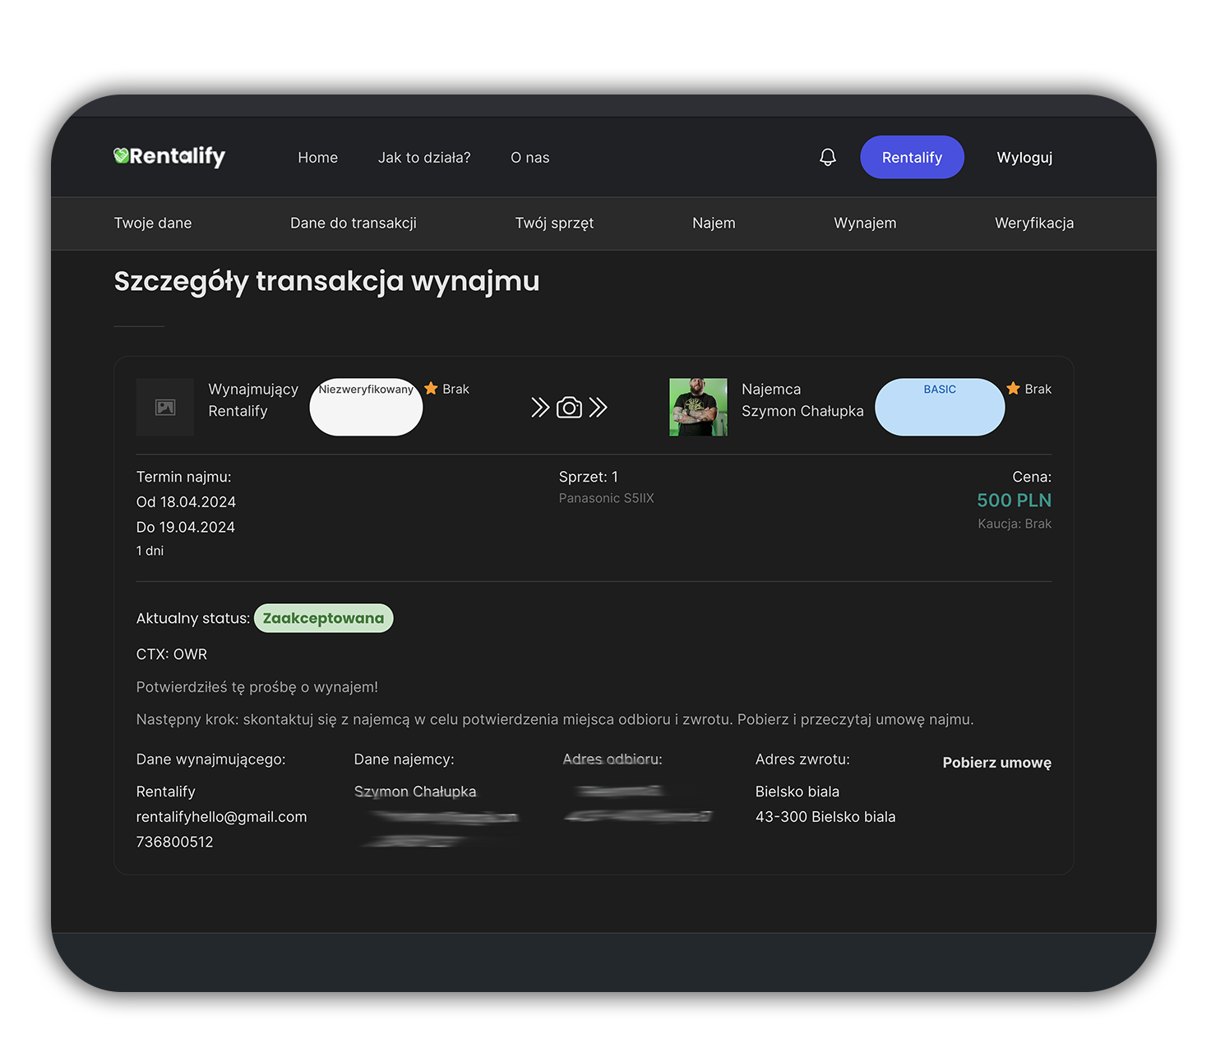The width and height of the screenshot is (1225, 1043).
Task: Switch to the 'Twoje dane' tab
Action: click(x=153, y=223)
